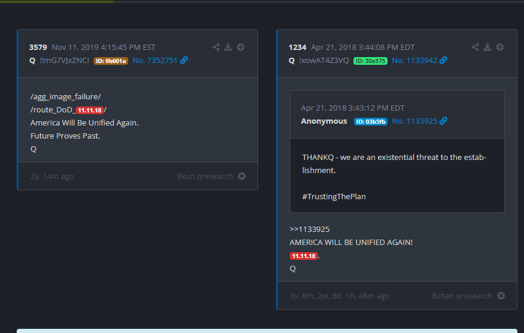The height and width of the screenshot is (333, 524).
Task: Click the Anonymous poster name
Action: point(324,121)
